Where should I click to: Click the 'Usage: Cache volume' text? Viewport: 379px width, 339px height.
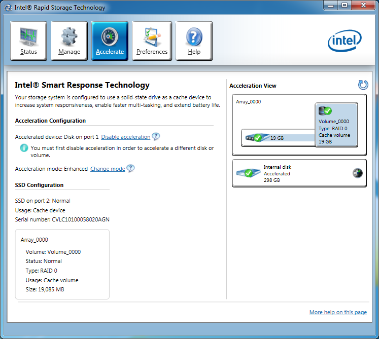pyautogui.click(x=52, y=280)
